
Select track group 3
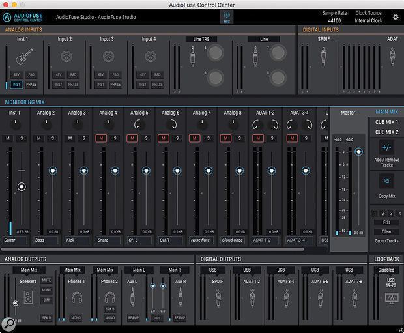391,213
